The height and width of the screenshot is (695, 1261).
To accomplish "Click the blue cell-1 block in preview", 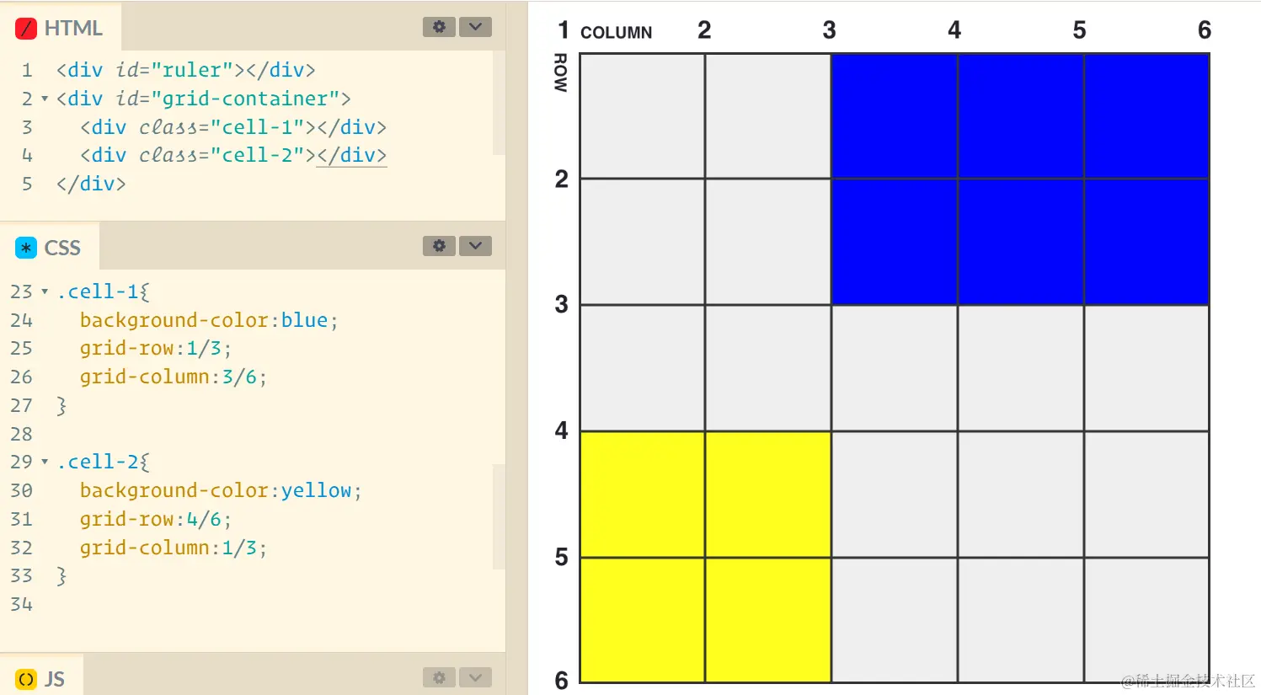I will (1019, 177).
